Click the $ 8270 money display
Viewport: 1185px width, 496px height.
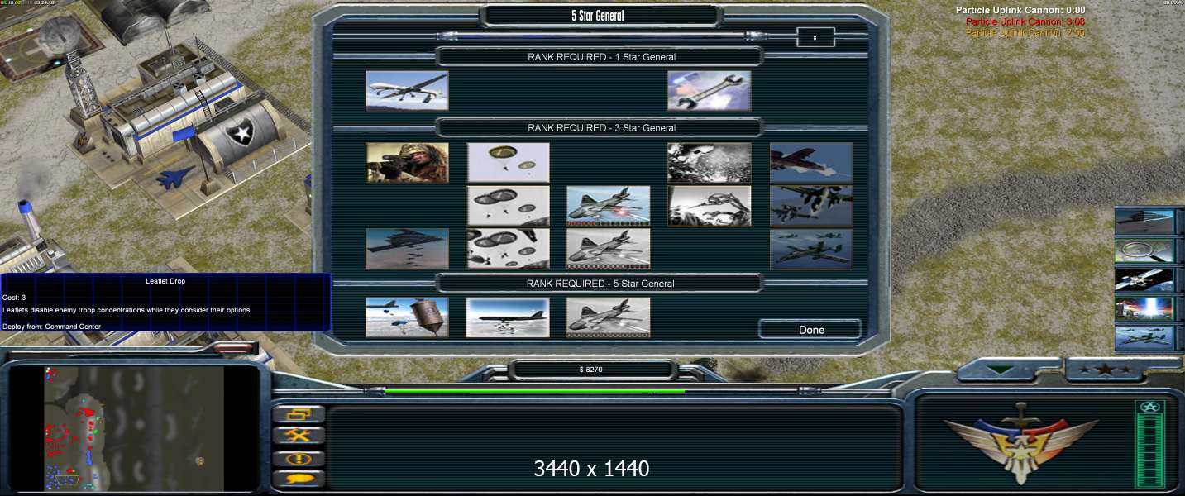[591, 370]
